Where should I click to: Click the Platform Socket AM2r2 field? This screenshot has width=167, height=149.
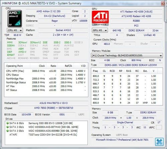click(63, 30)
